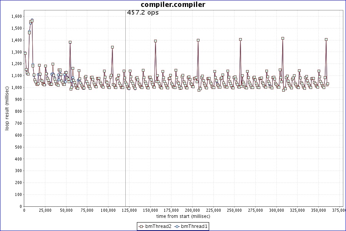Viewport: 346px width, 231px height.
Task: Click the compiler.compiler chart title
Action: 173,5
